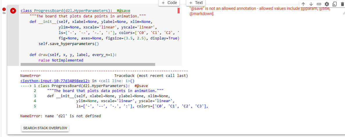The image size is (345, 137).
Task: Move cell up with arrow icon
Action: click(x=303, y=4)
